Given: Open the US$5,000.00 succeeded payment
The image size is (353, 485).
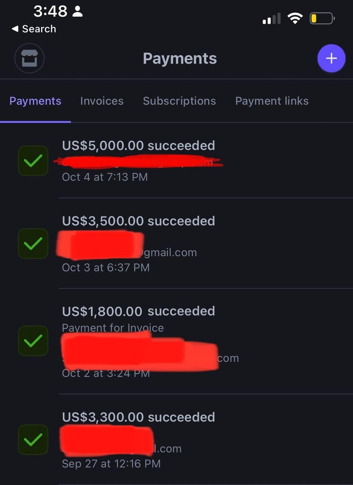Looking at the screenshot, I should pos(176,161).
